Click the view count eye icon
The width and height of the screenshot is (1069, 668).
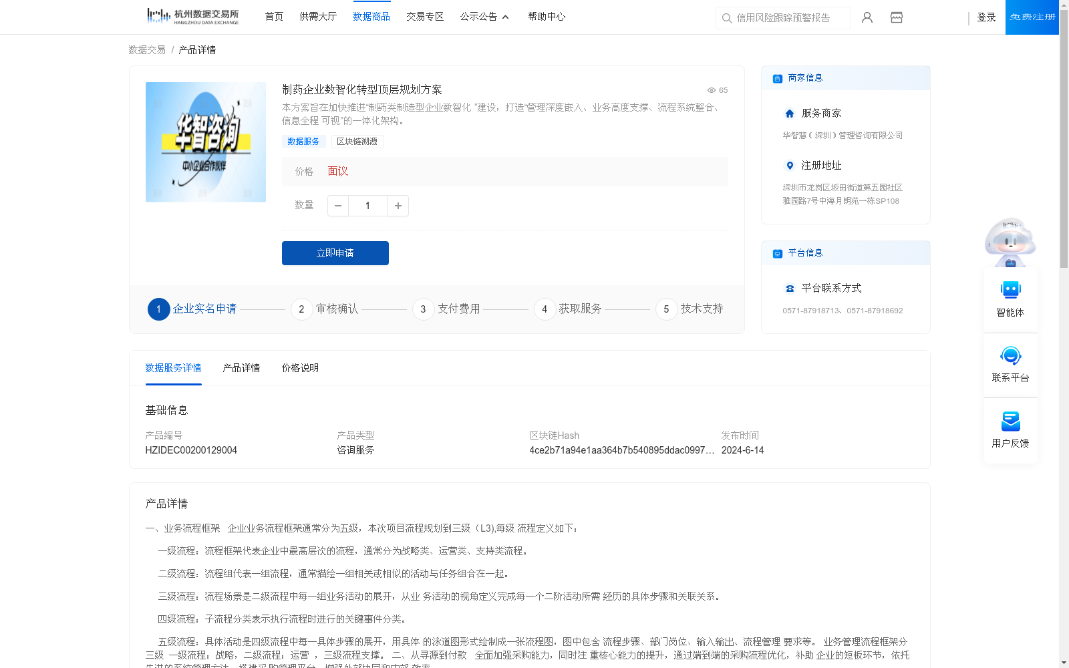(x=712, y=90)
